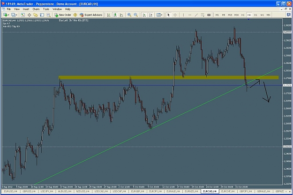293x195 pixels.
Task: Switch to the GBPAUD,H4 chart tab
Action: click(263, 191)
